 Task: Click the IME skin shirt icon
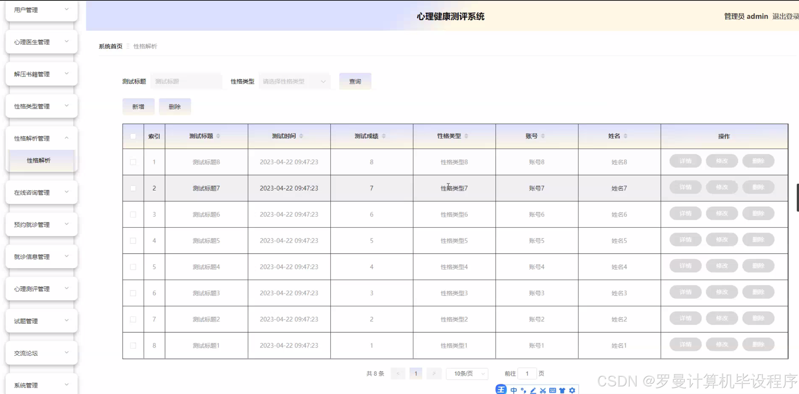click(x=562, y=391)
